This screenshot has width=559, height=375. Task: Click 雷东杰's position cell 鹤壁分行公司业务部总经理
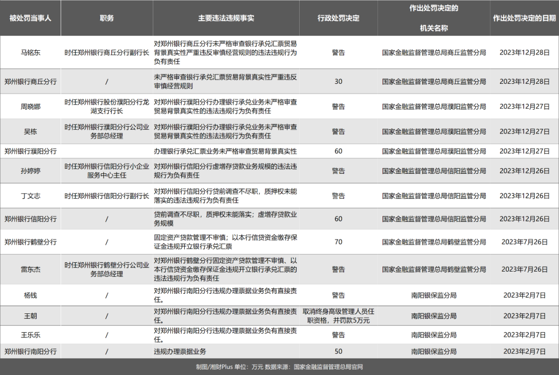(107, 269)
